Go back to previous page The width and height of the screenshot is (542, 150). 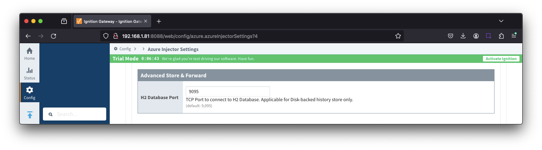point(28,36)
